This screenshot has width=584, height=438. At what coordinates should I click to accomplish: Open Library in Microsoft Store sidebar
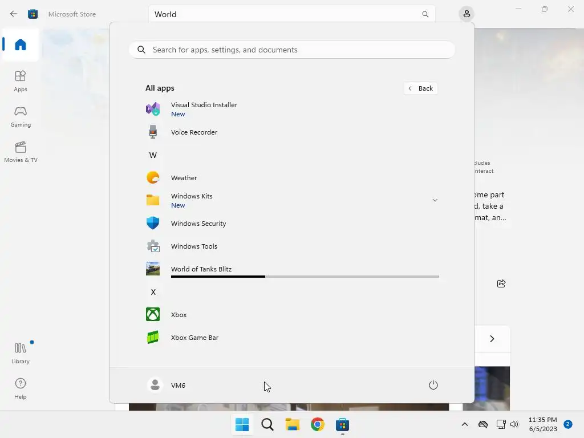tap(21, 353)
